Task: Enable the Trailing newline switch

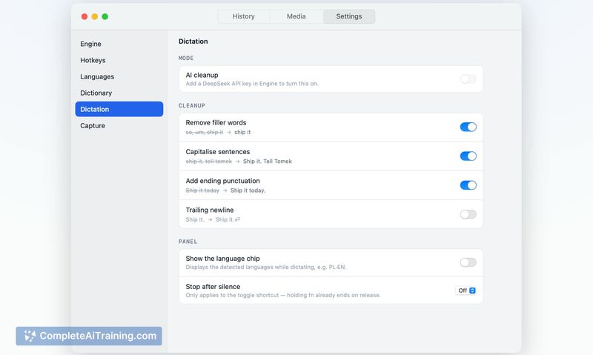Action: point(468,214)
